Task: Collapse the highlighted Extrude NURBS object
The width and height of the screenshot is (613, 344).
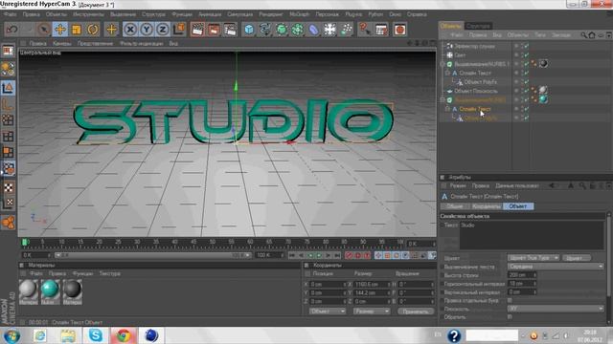Action: point(443,99)
